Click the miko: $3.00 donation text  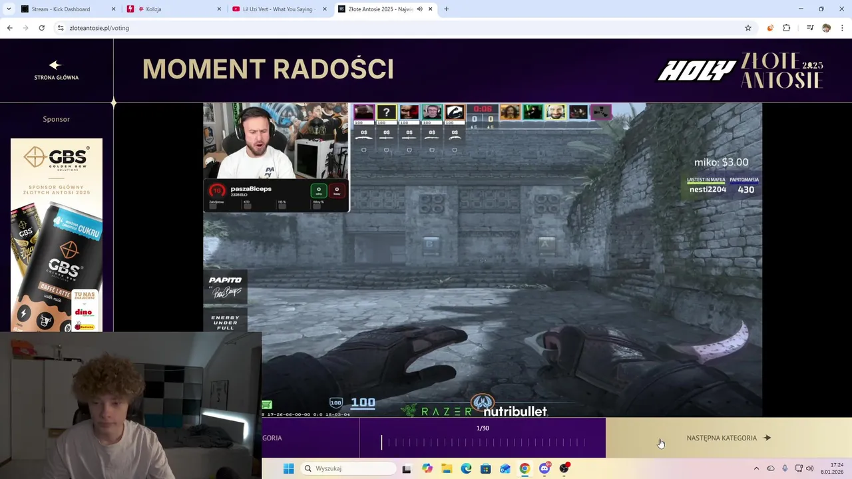pos(721,162)
